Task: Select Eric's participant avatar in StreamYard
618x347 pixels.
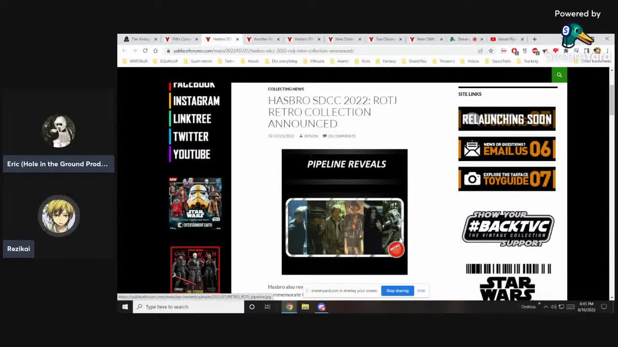Action: pyautogui.click(x=58, y=131)
